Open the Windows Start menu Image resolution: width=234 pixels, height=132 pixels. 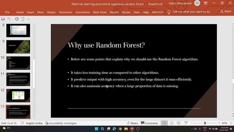[x=97, y=129]
